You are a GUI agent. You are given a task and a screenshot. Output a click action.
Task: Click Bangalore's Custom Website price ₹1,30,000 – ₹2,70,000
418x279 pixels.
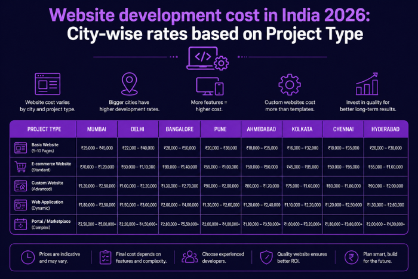[180, 186]
